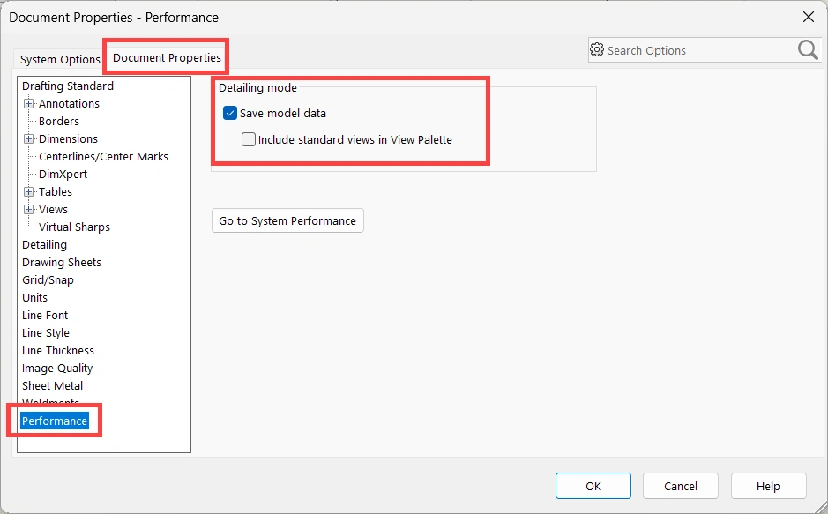Open Help for this dialog
The width and height of the screenshot is (828, 514).
click(x=768, y=486)
